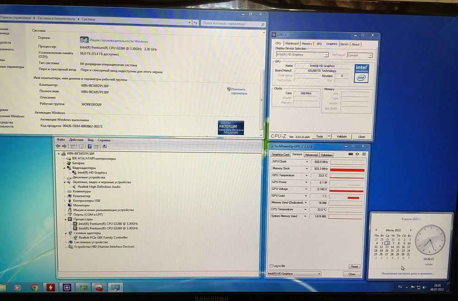Viewport: 458px width, 301px height.
Task: Open date and time settings link
Action: point(408,274)
